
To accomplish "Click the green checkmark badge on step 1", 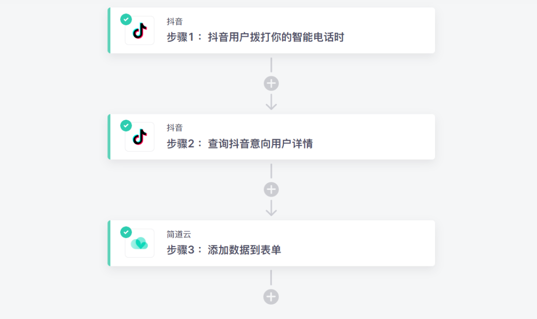I will click(126, 19).
